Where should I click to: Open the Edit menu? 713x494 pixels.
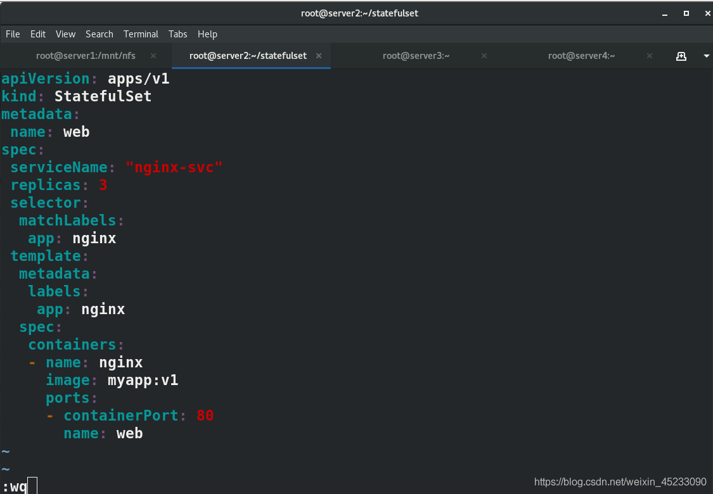(38, 34)
